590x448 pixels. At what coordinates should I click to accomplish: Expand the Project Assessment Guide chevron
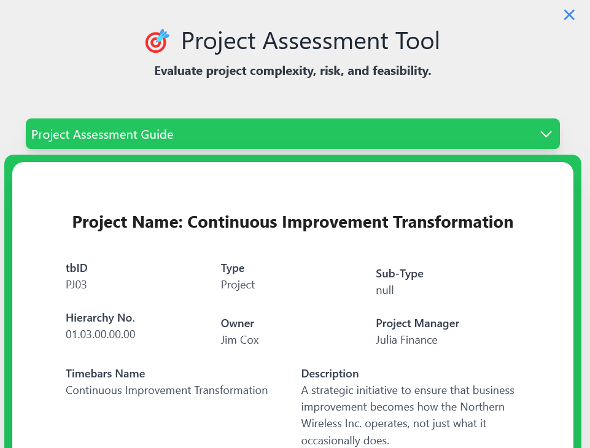546,134
